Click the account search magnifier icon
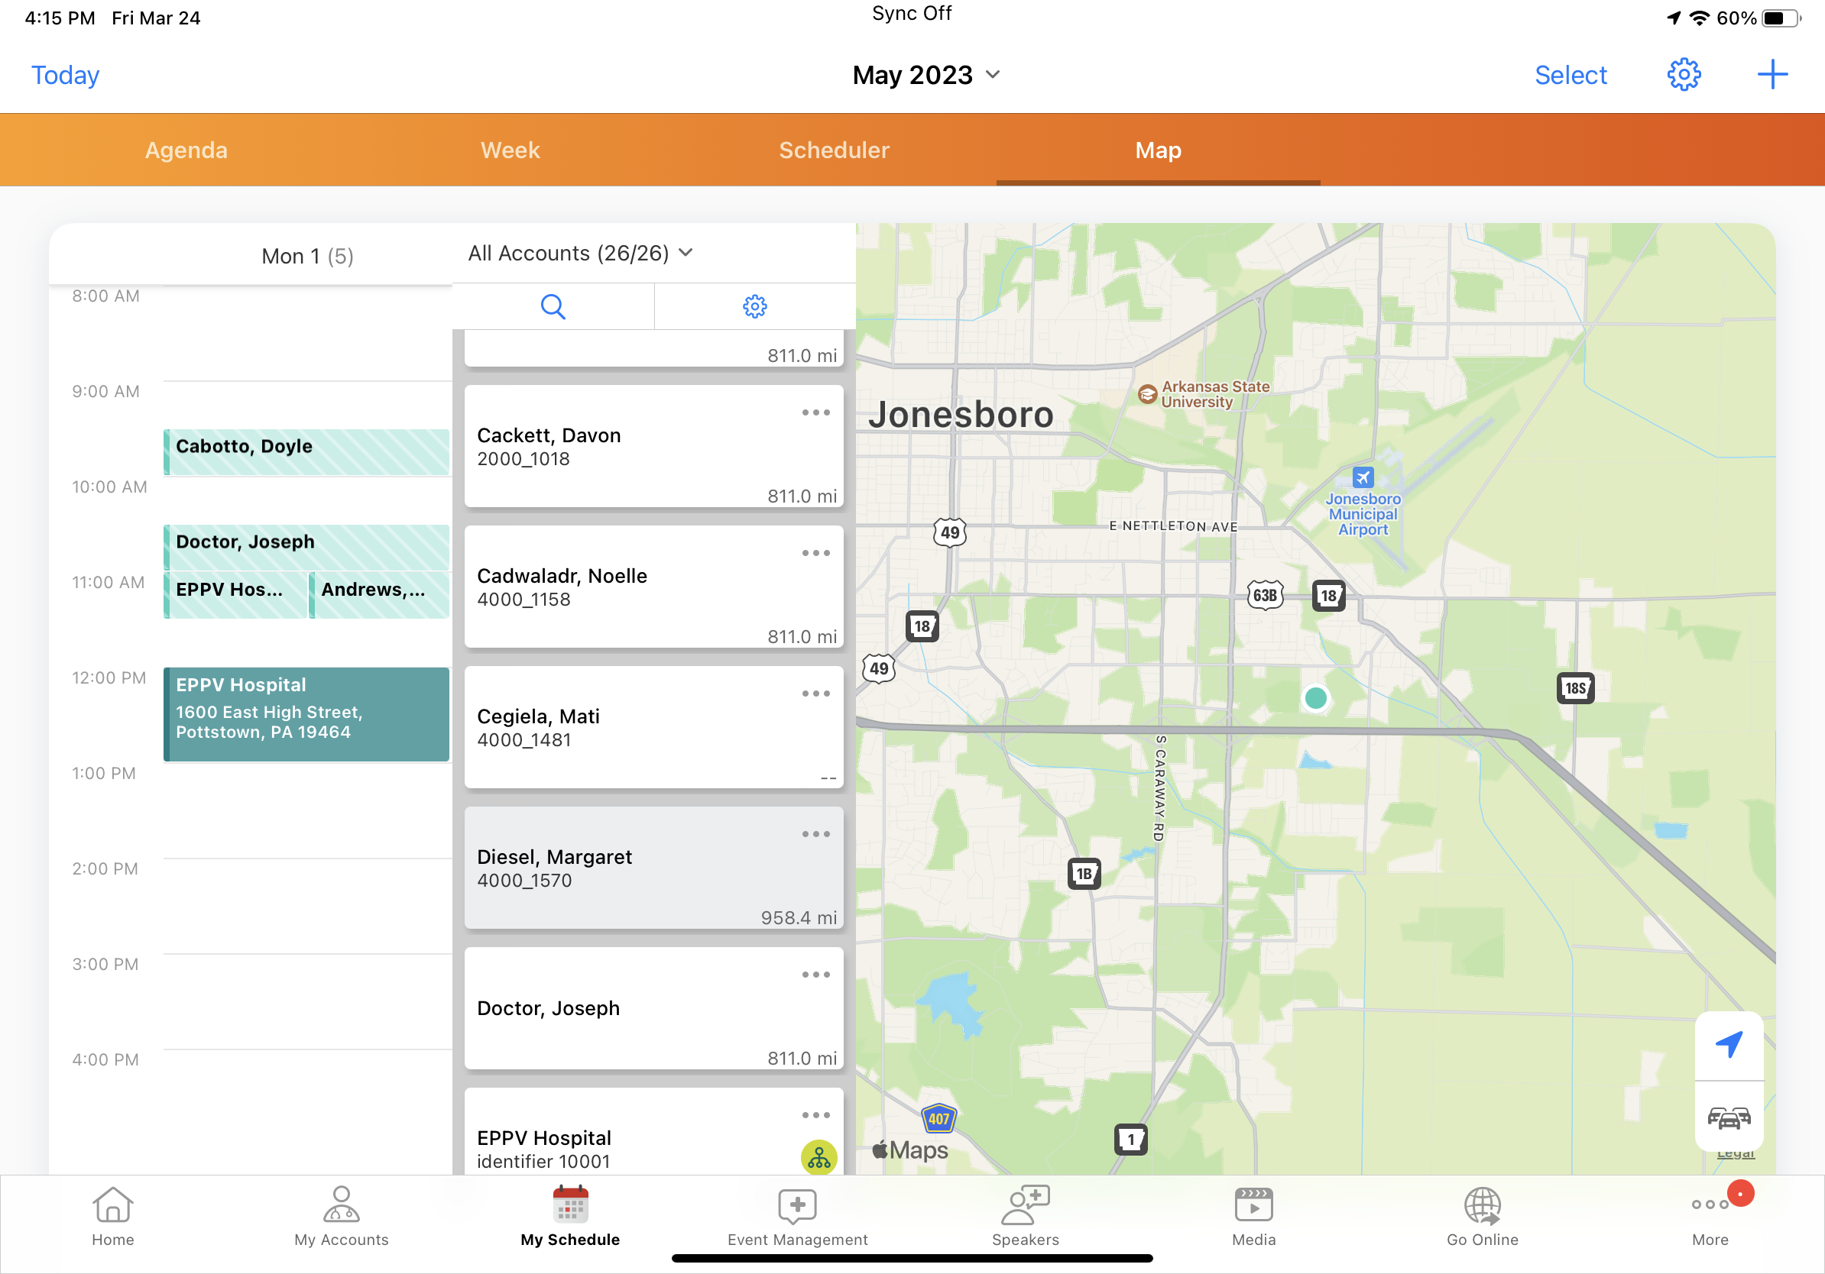This screenshot has height=1274, width=1825. pyautogui.click(x=553, y=306)
